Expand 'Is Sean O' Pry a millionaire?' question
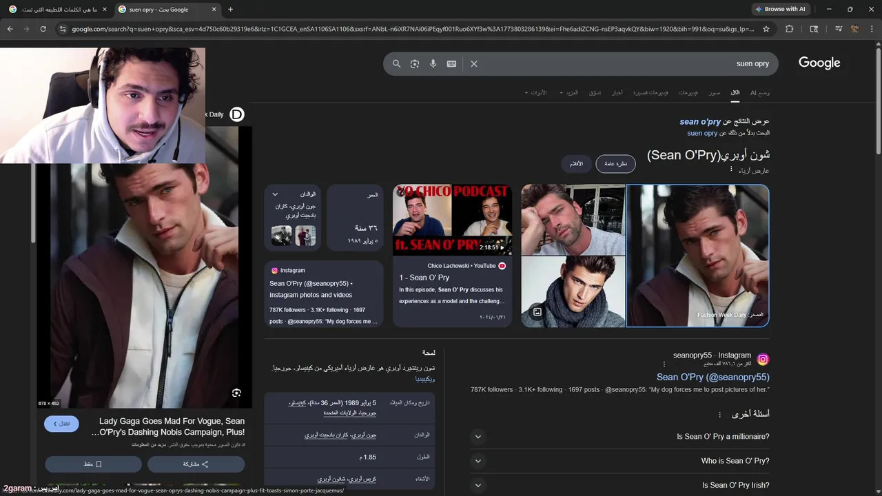 (478, 437)
